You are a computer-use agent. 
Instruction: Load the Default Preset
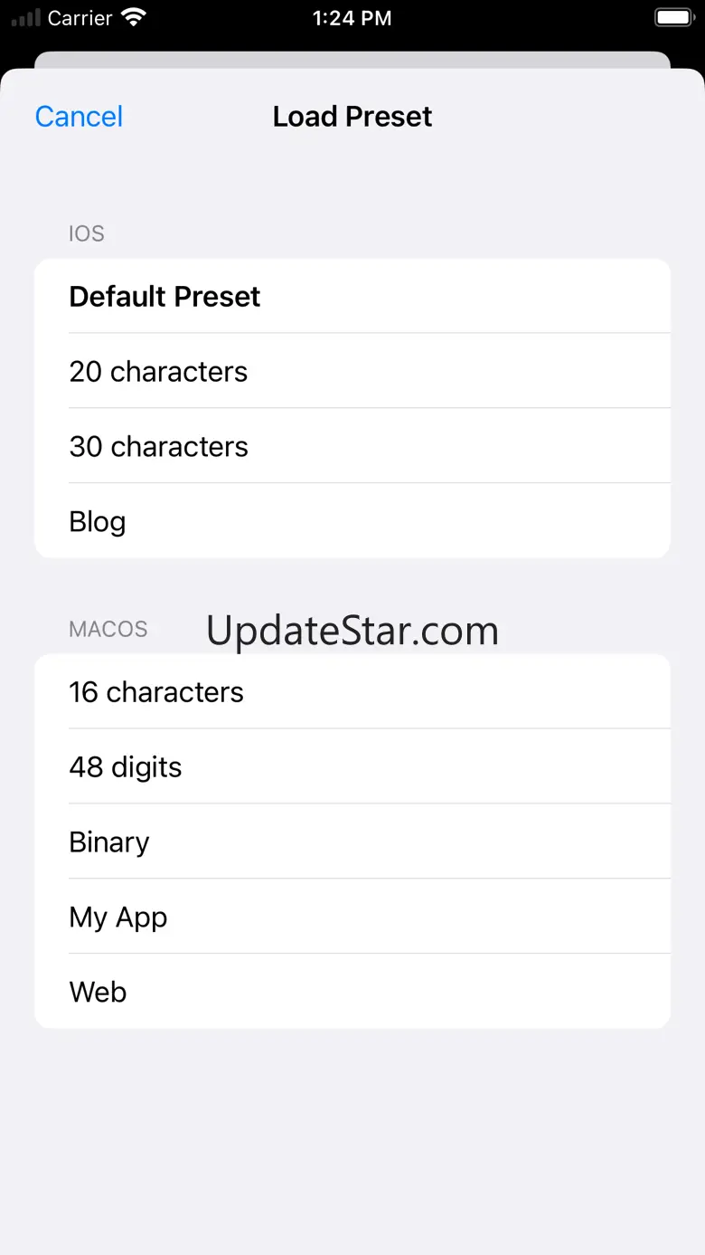[x=352, y=297]
